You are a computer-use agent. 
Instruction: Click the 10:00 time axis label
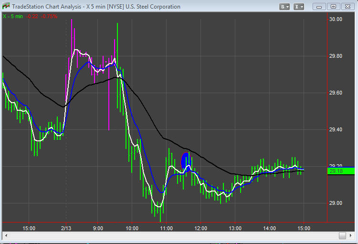click(x=132, y=228)
